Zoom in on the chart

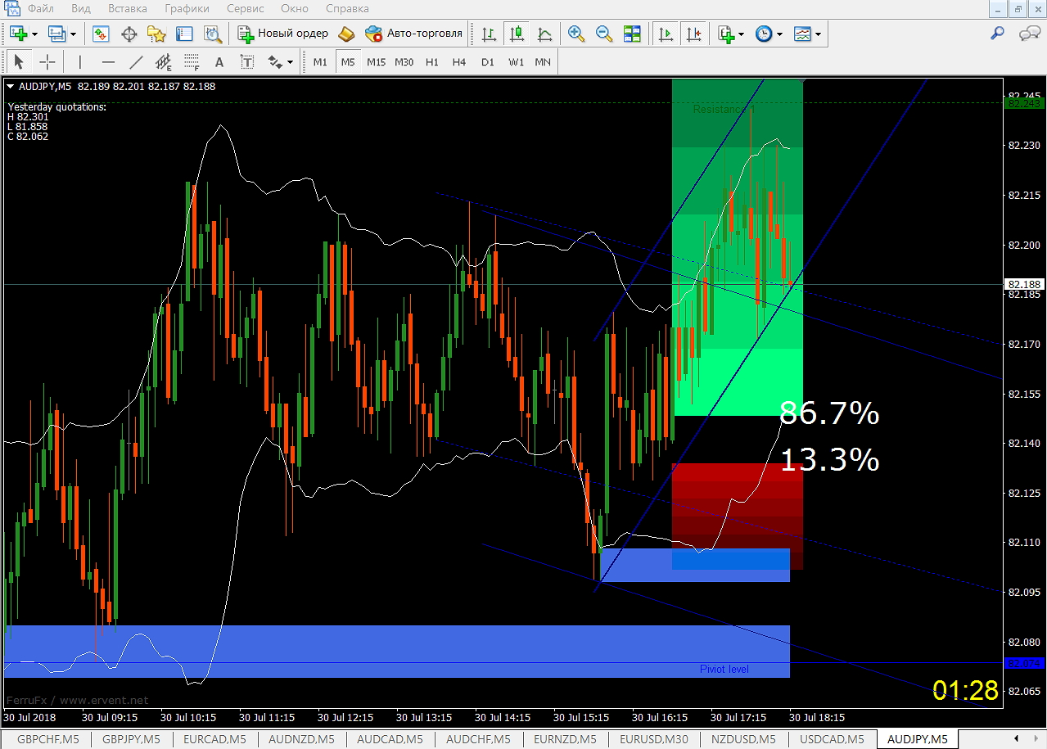click(576, 34)
